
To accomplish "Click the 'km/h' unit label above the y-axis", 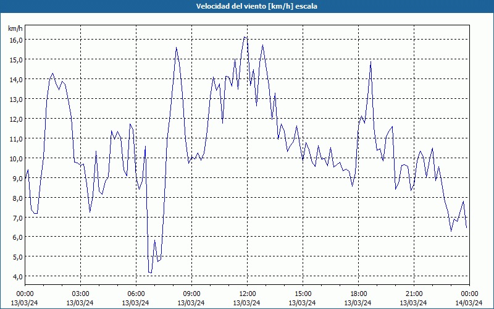I will pos(15,28).
